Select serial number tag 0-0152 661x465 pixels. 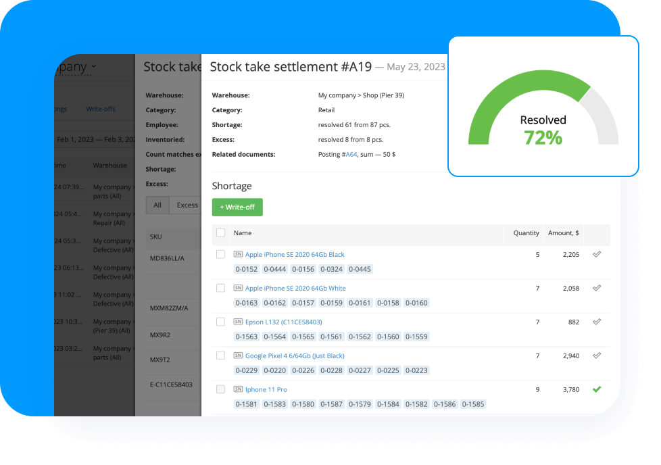click(246, 270)
